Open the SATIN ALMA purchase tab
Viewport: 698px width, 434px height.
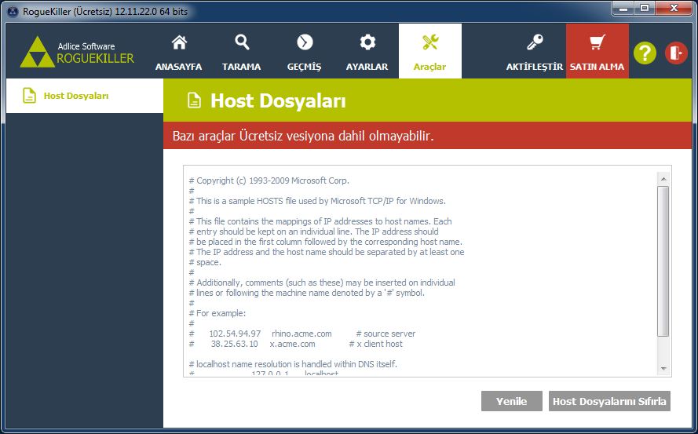point(598,51)
